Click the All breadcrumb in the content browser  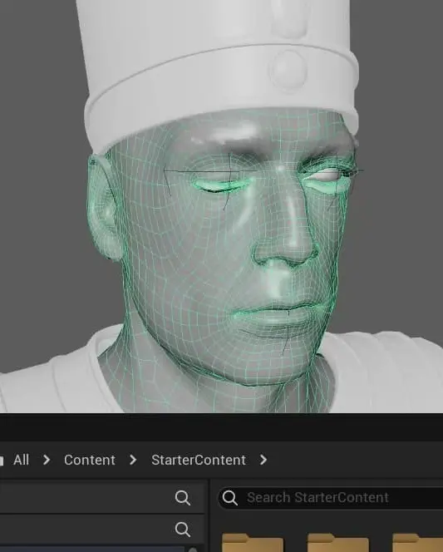[21, 460]
